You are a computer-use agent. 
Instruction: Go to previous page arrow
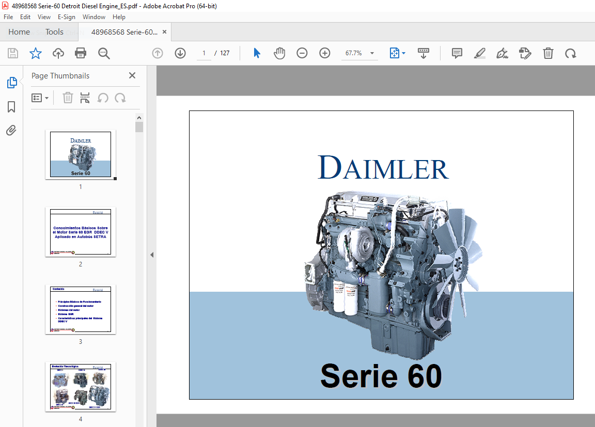(158, 53)
